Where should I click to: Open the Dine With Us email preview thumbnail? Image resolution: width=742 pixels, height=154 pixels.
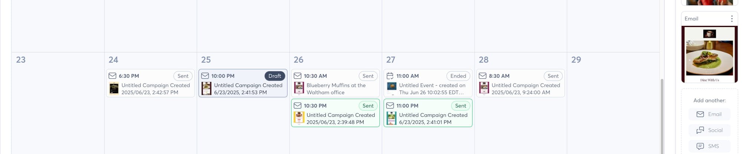click(x=709, y=55)
